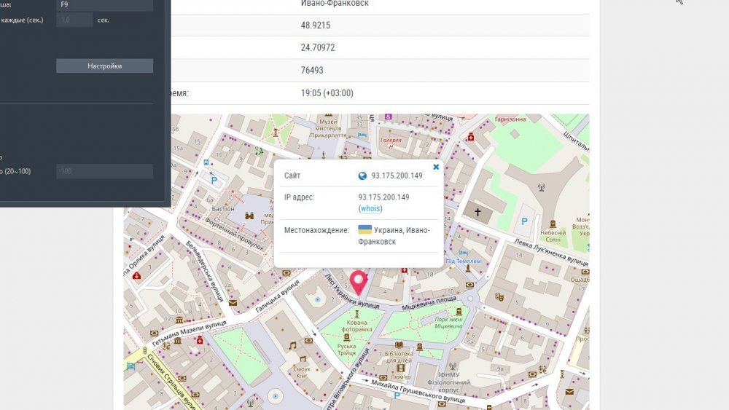Image resolution: width=729 pixels, height=410 pixels.
Task: Click the red location pin on the map
Action: (359, 283)
